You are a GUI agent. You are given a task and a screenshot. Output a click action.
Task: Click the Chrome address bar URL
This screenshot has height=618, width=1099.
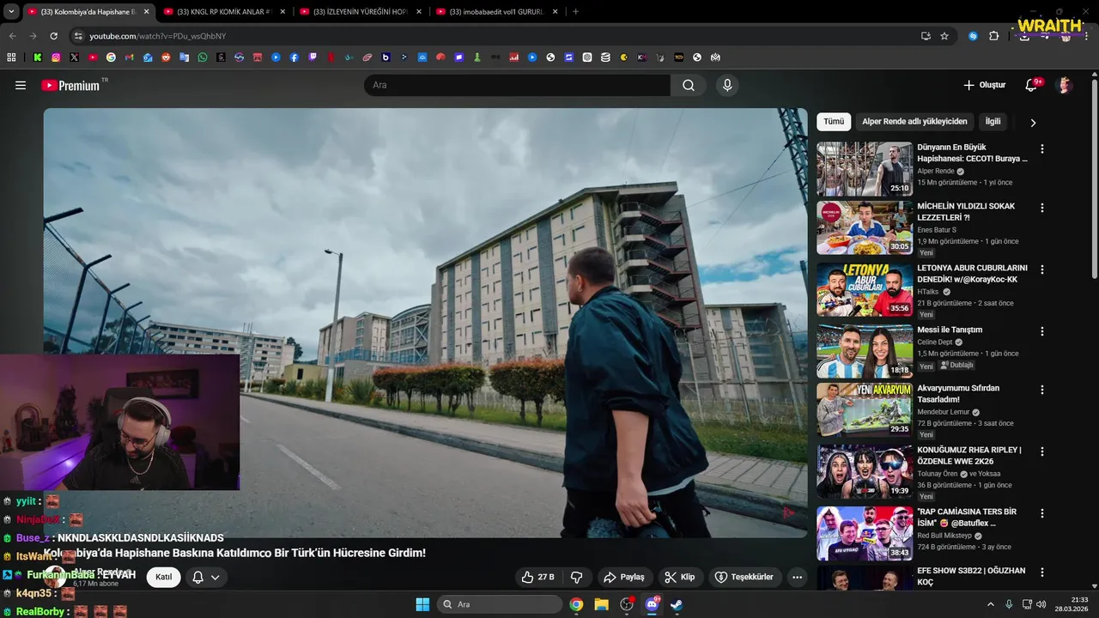click(x=157, y=36)
